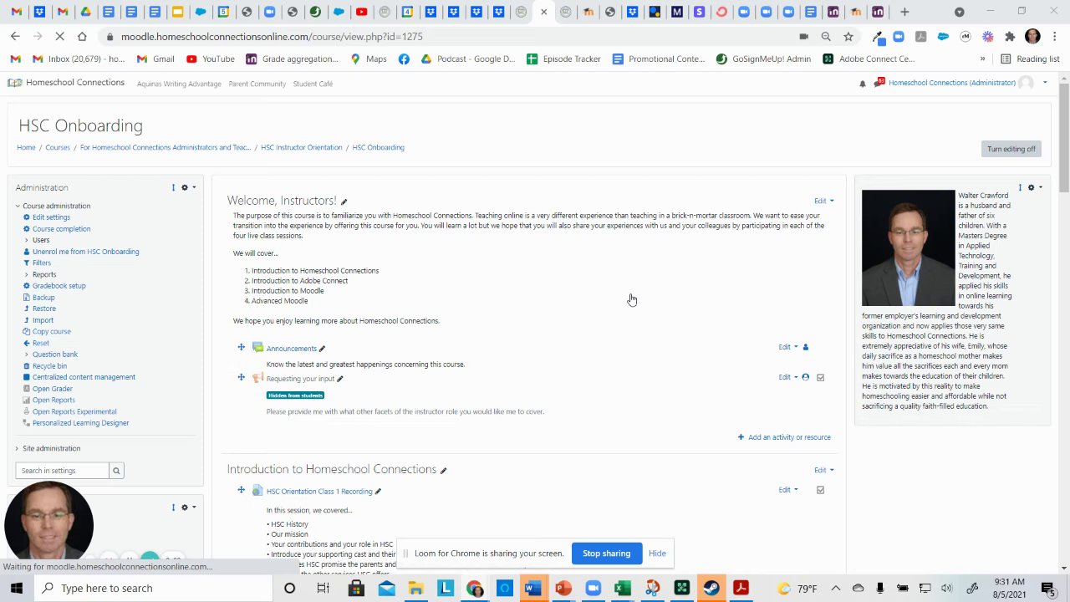Open Edit dropdown for Welcome section
Viewport: 1070px width, 602px height.
pyautogui.click(x=823, y=202)
